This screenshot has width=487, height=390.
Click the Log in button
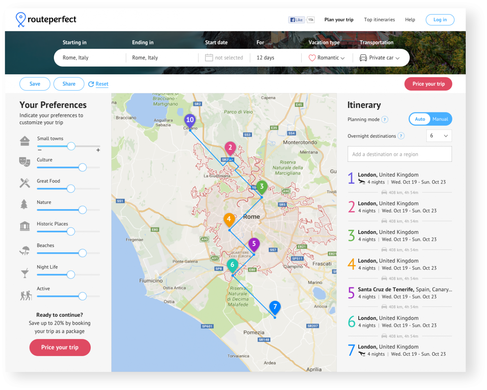(x=440, y=20)
